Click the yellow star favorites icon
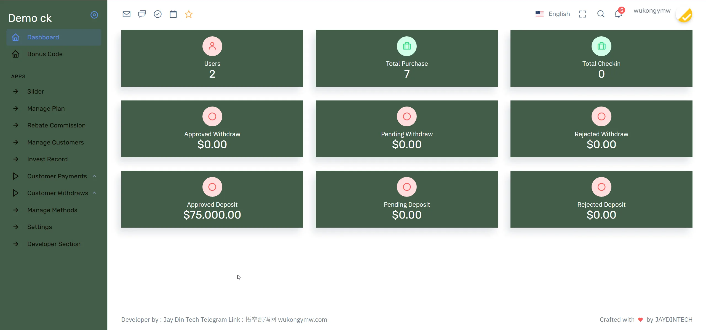 189,14
